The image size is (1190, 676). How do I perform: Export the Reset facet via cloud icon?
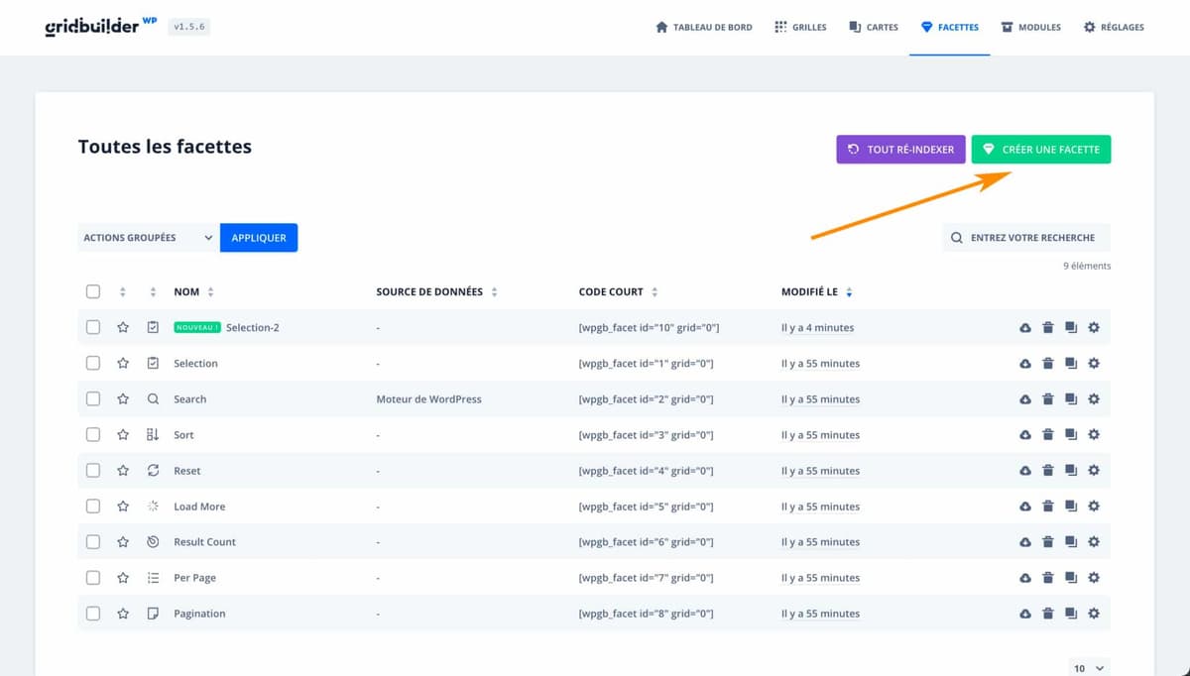click(x=1025, y=471)
